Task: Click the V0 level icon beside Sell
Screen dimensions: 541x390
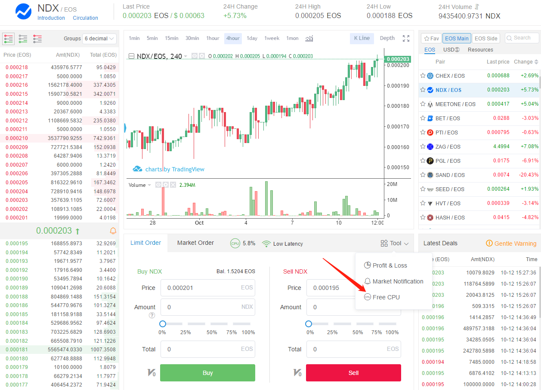Action: pos(297,373)
